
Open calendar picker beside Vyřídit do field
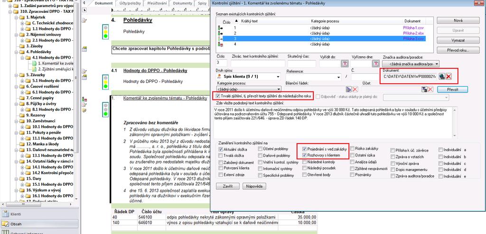pos(345,64)
